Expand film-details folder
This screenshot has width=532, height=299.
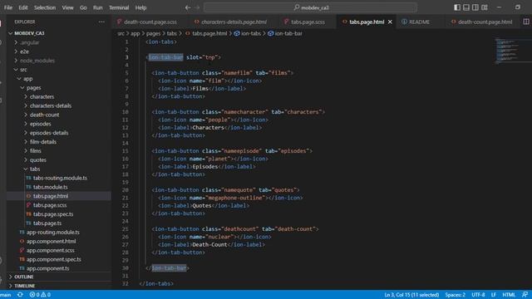click(43, 142)
